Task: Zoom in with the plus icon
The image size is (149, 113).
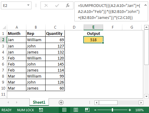Action: pos(130,110)
